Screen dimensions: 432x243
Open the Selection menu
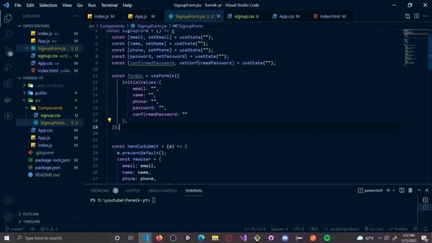tap(48, 5)
